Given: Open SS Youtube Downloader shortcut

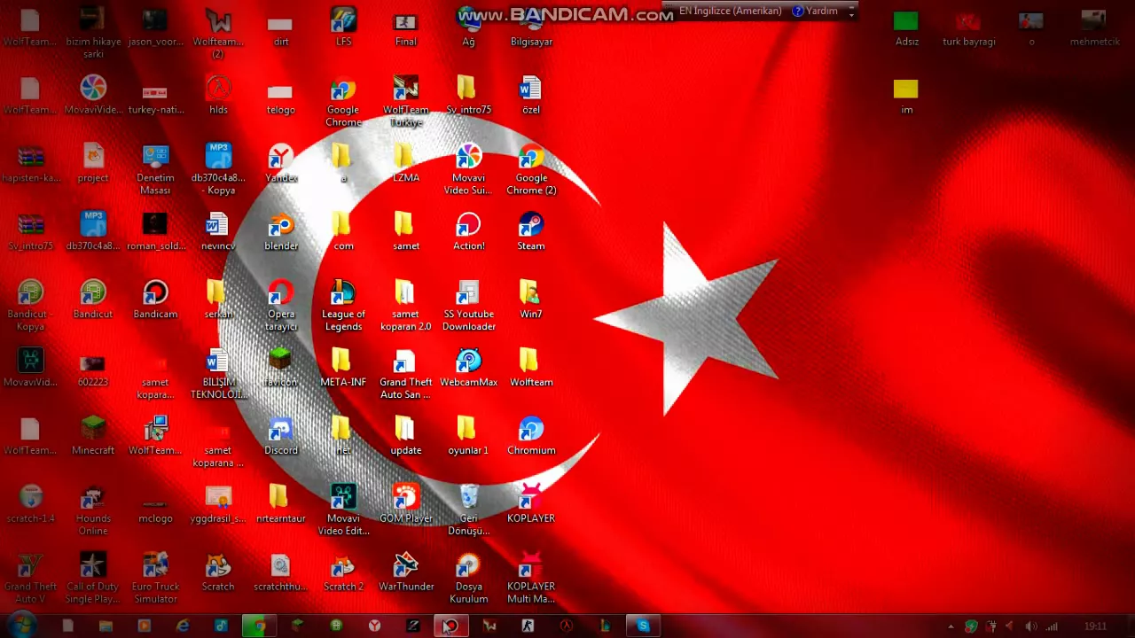Looking at the screenshot, I should (x=468, y=306).
